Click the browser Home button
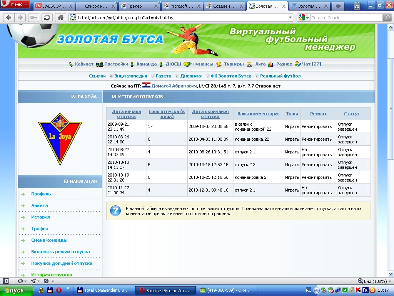This screenshot has height=296, width=394. pos(60,17)
